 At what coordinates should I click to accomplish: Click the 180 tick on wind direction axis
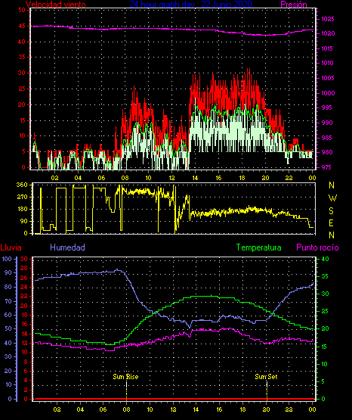(22, 209)
